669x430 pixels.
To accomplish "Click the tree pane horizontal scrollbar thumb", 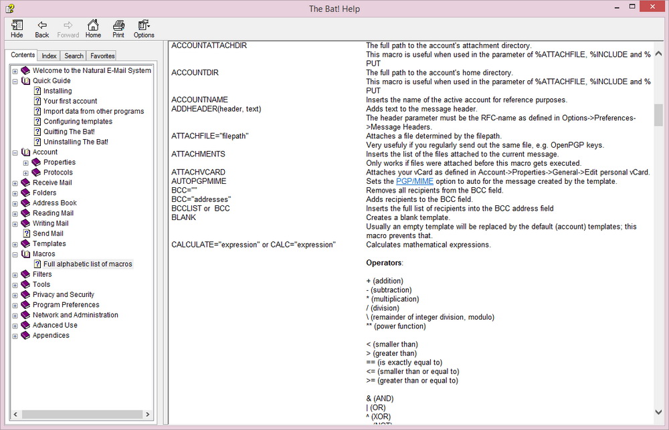I will 82,414.
